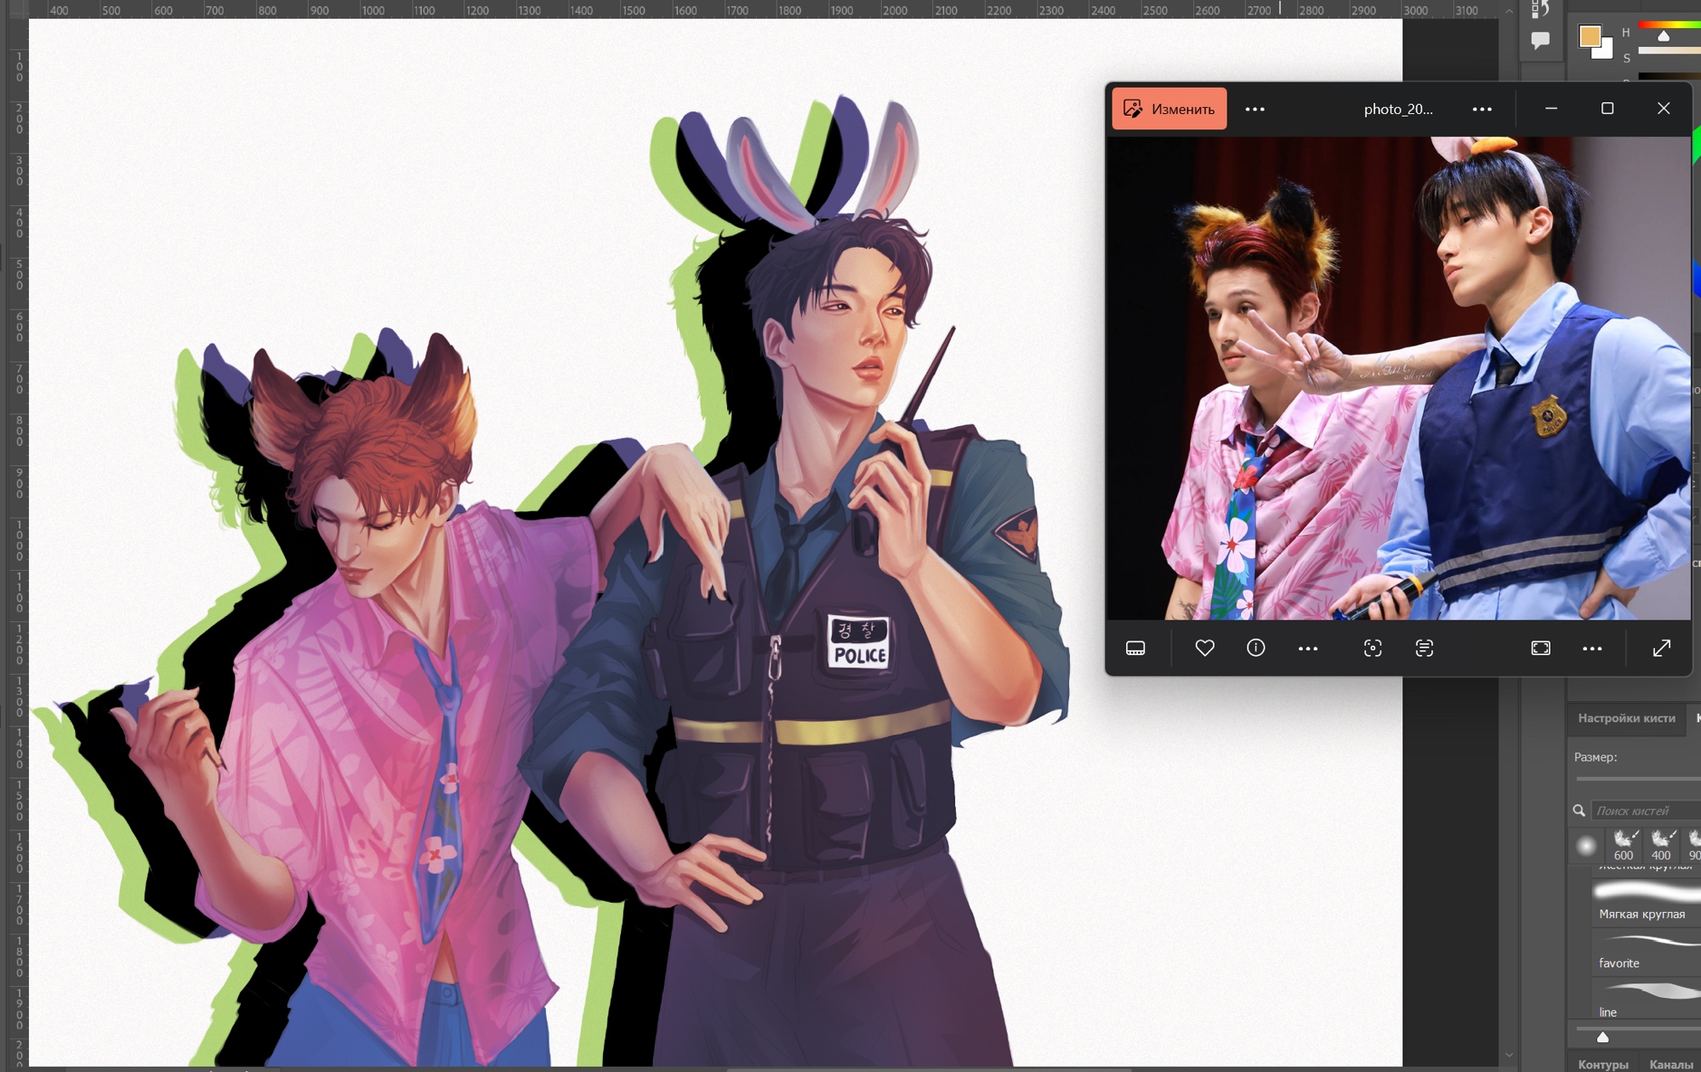Expand zoom options ellipsis in viewer footer
The image size is (1701, 1072).
coord(1591,648)
